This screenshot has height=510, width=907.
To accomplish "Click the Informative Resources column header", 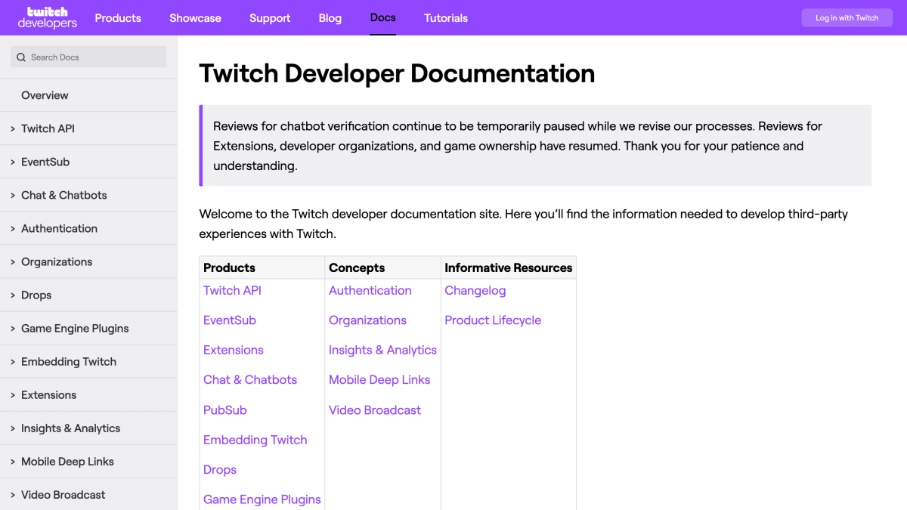I will [509, 267].
